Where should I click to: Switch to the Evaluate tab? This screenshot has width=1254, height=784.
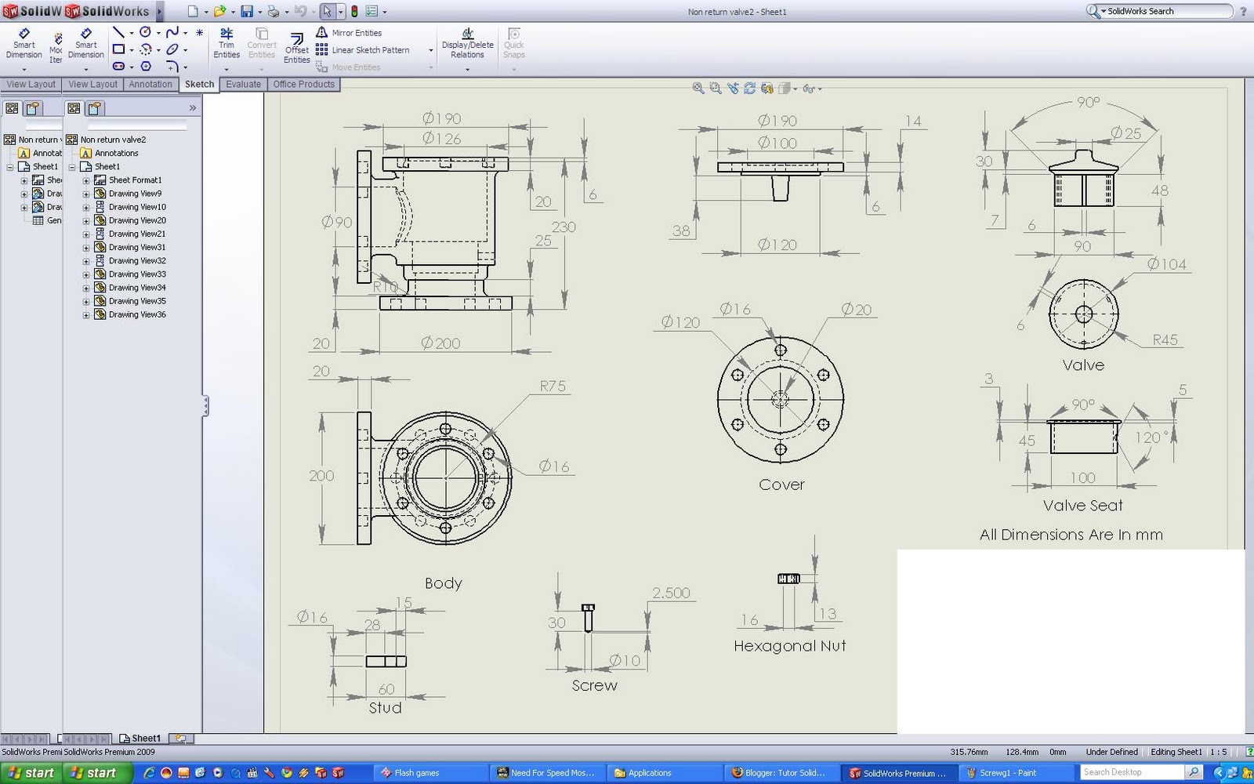tap(243, 84)
